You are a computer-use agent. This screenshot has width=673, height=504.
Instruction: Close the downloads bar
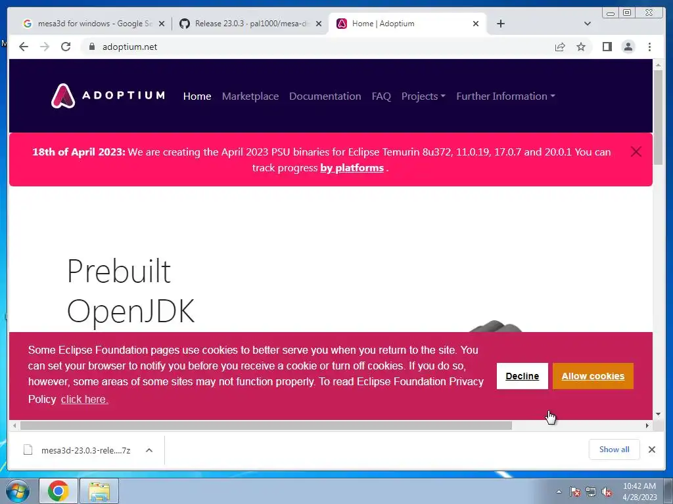pyautogui.click(x=651, y=450)
